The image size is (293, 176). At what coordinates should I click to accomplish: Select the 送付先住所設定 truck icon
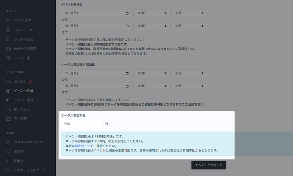pos(8,48)
